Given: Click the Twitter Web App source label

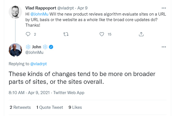Looking at the screenshot, I should [69, 93].
